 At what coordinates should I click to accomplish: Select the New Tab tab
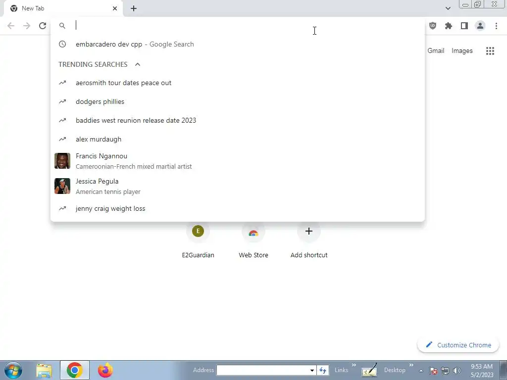[63, 8]
